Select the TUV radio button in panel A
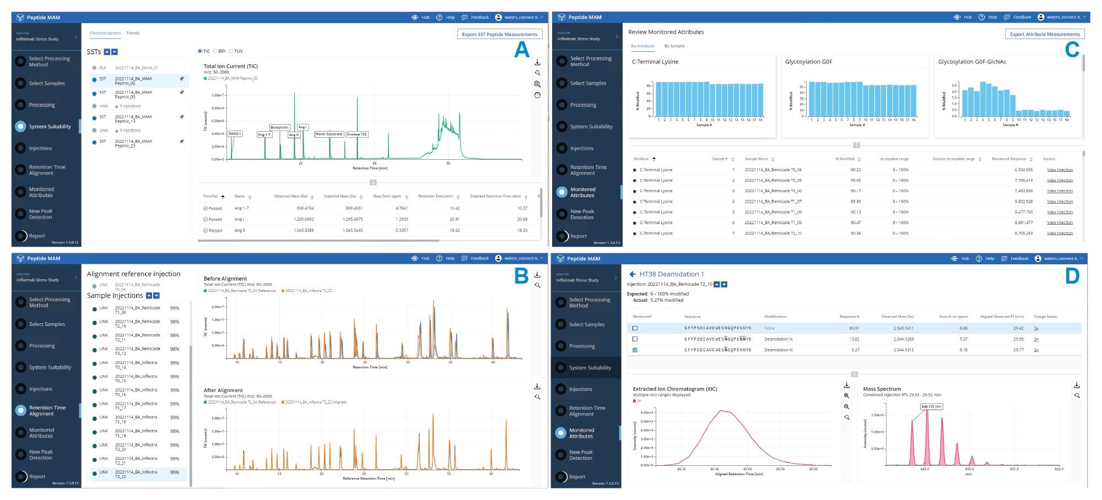Viewport: 1102px width, 500px height. click(231, 51)
